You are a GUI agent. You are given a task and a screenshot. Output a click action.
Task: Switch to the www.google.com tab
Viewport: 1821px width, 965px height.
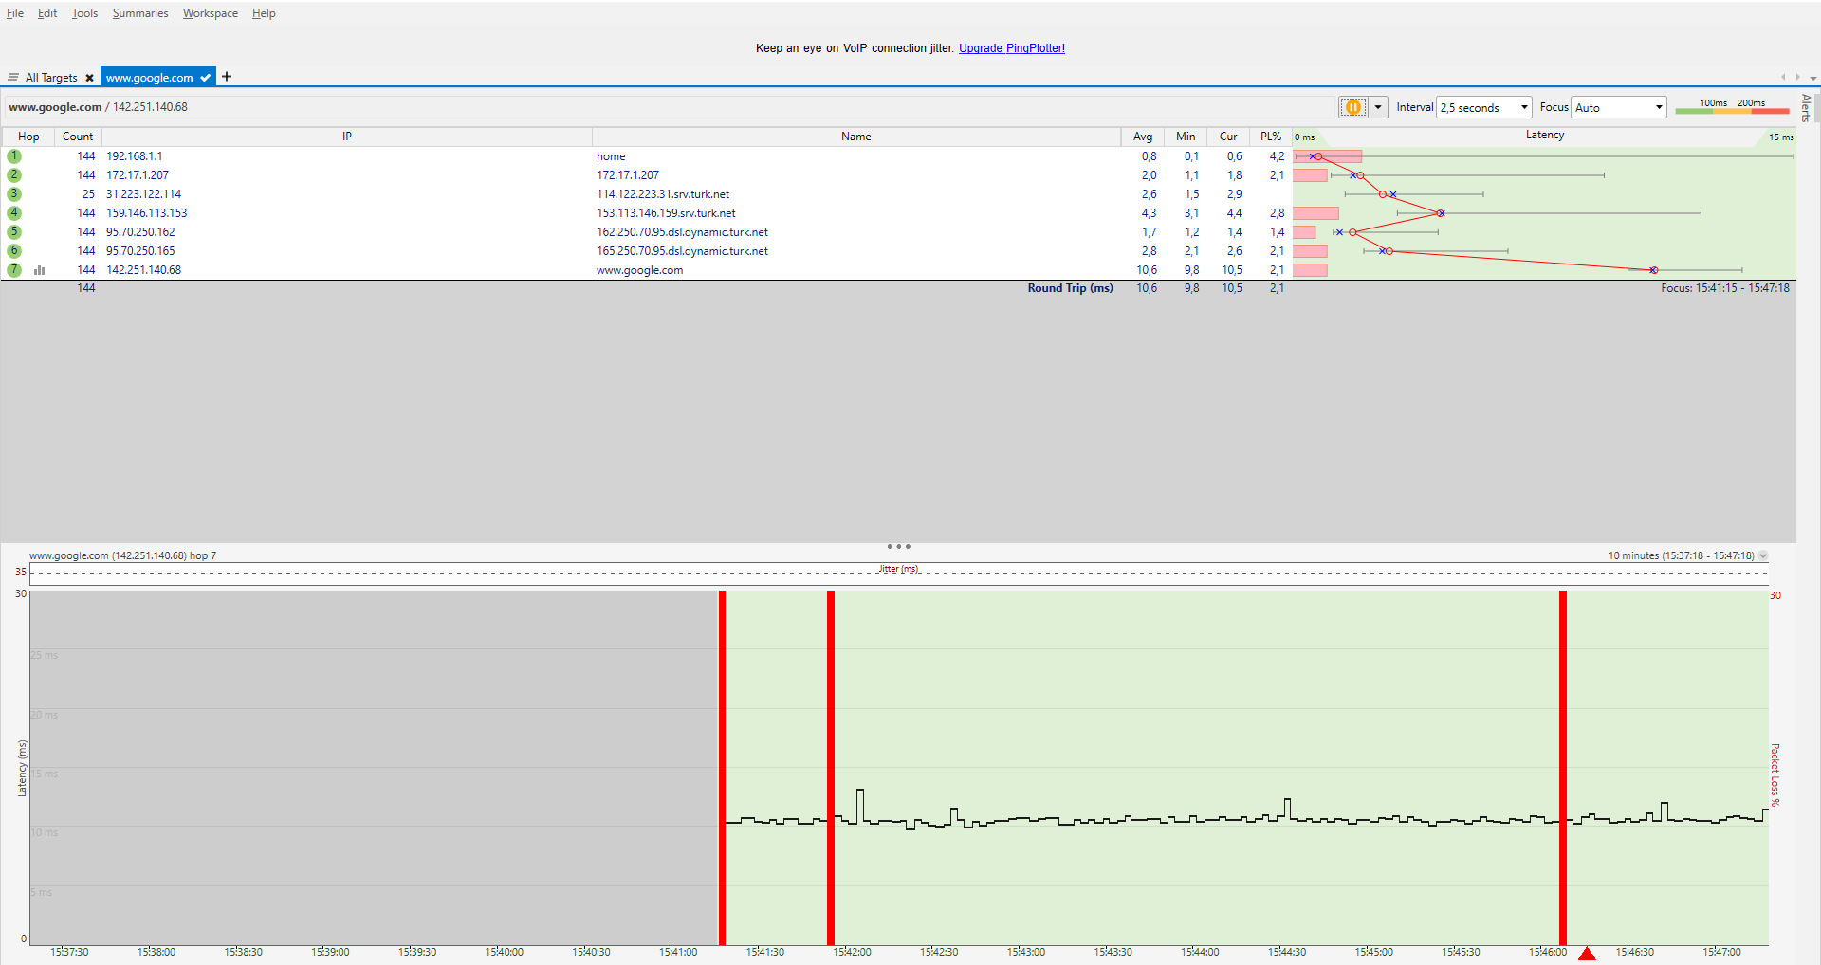point(150,78)
